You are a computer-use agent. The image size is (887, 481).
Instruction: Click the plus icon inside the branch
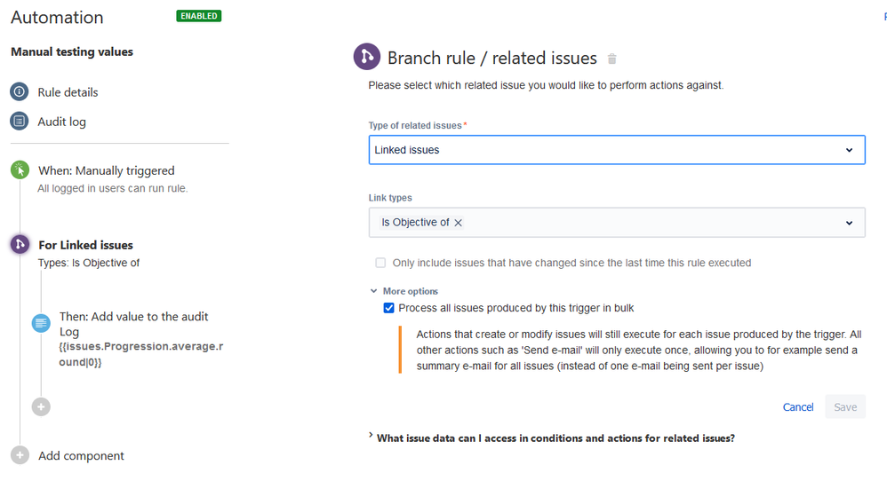tap(41, 406)
